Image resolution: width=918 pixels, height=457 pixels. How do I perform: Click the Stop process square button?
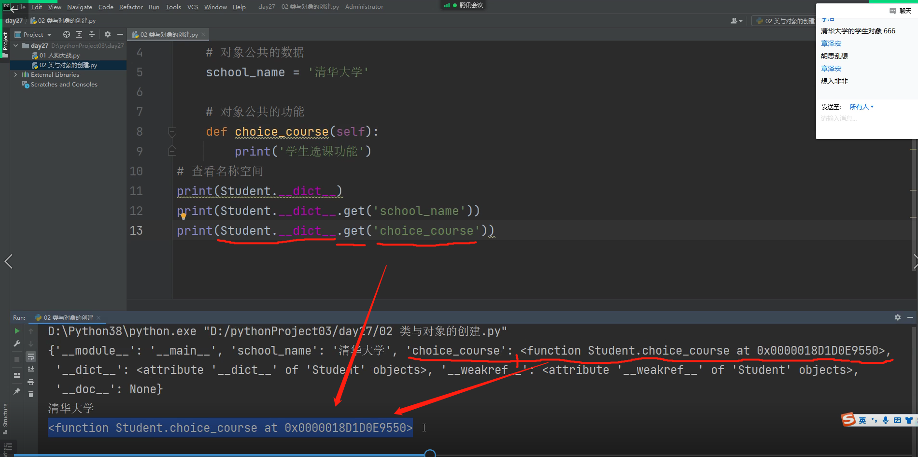[17, 359]
